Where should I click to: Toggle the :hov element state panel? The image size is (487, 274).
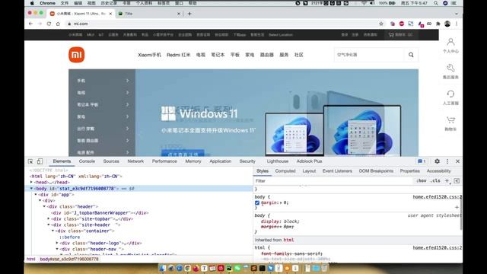[x=421, y=181]
